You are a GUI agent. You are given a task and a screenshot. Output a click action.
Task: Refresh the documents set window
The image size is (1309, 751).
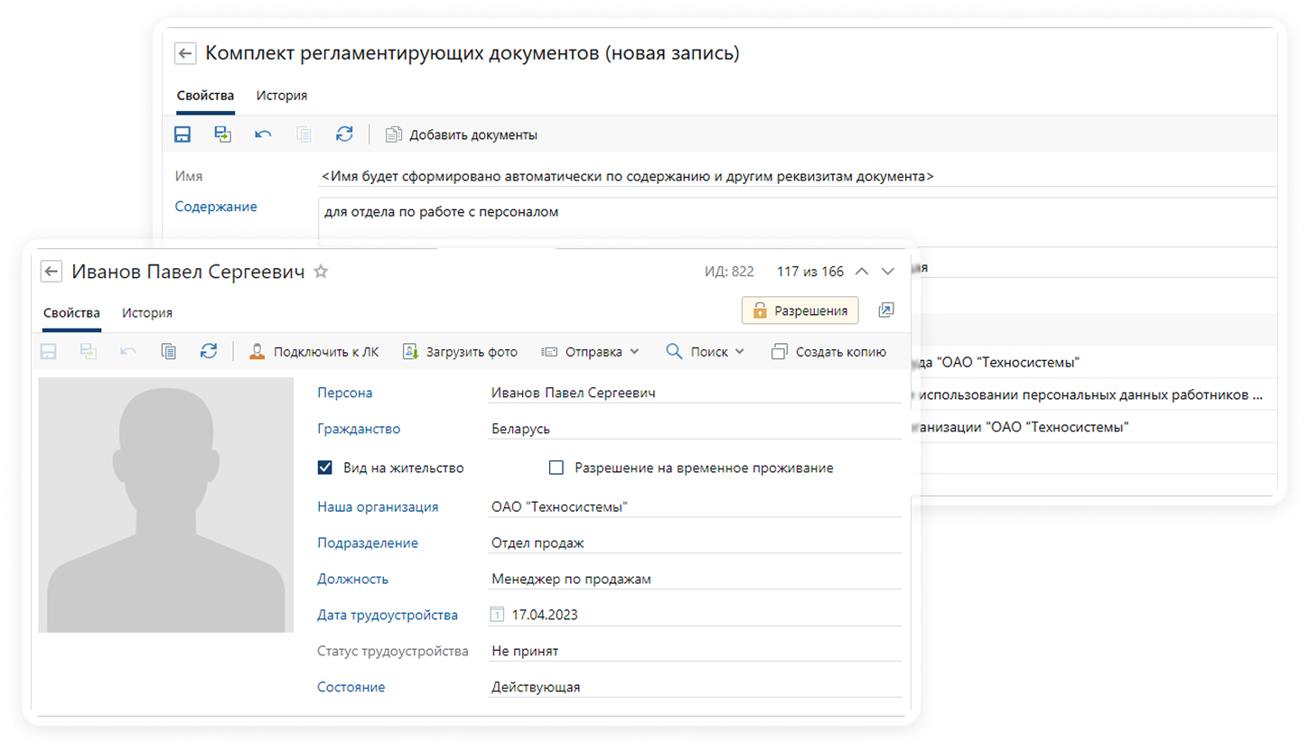(343, 134)
